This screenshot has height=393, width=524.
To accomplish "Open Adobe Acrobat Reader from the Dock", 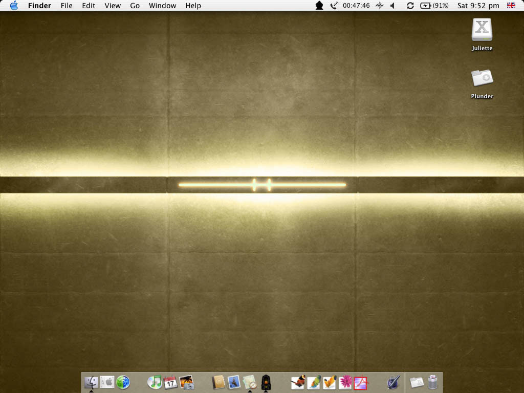I will (x=361, y=382).
